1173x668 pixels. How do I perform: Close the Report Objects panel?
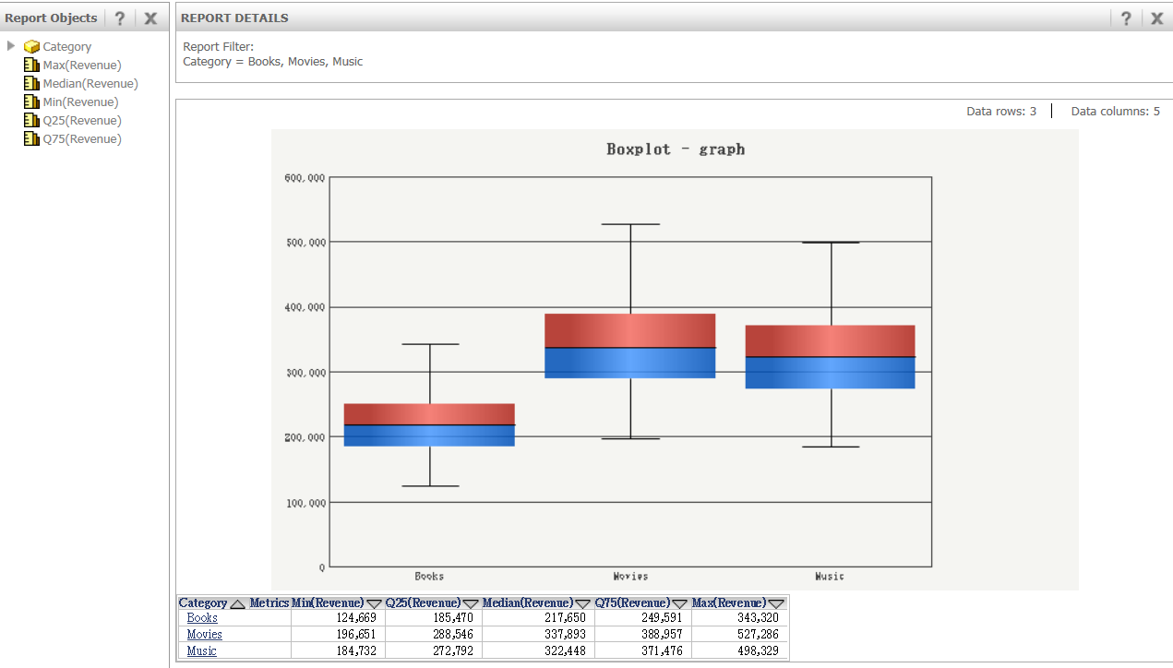click(150, 18)
